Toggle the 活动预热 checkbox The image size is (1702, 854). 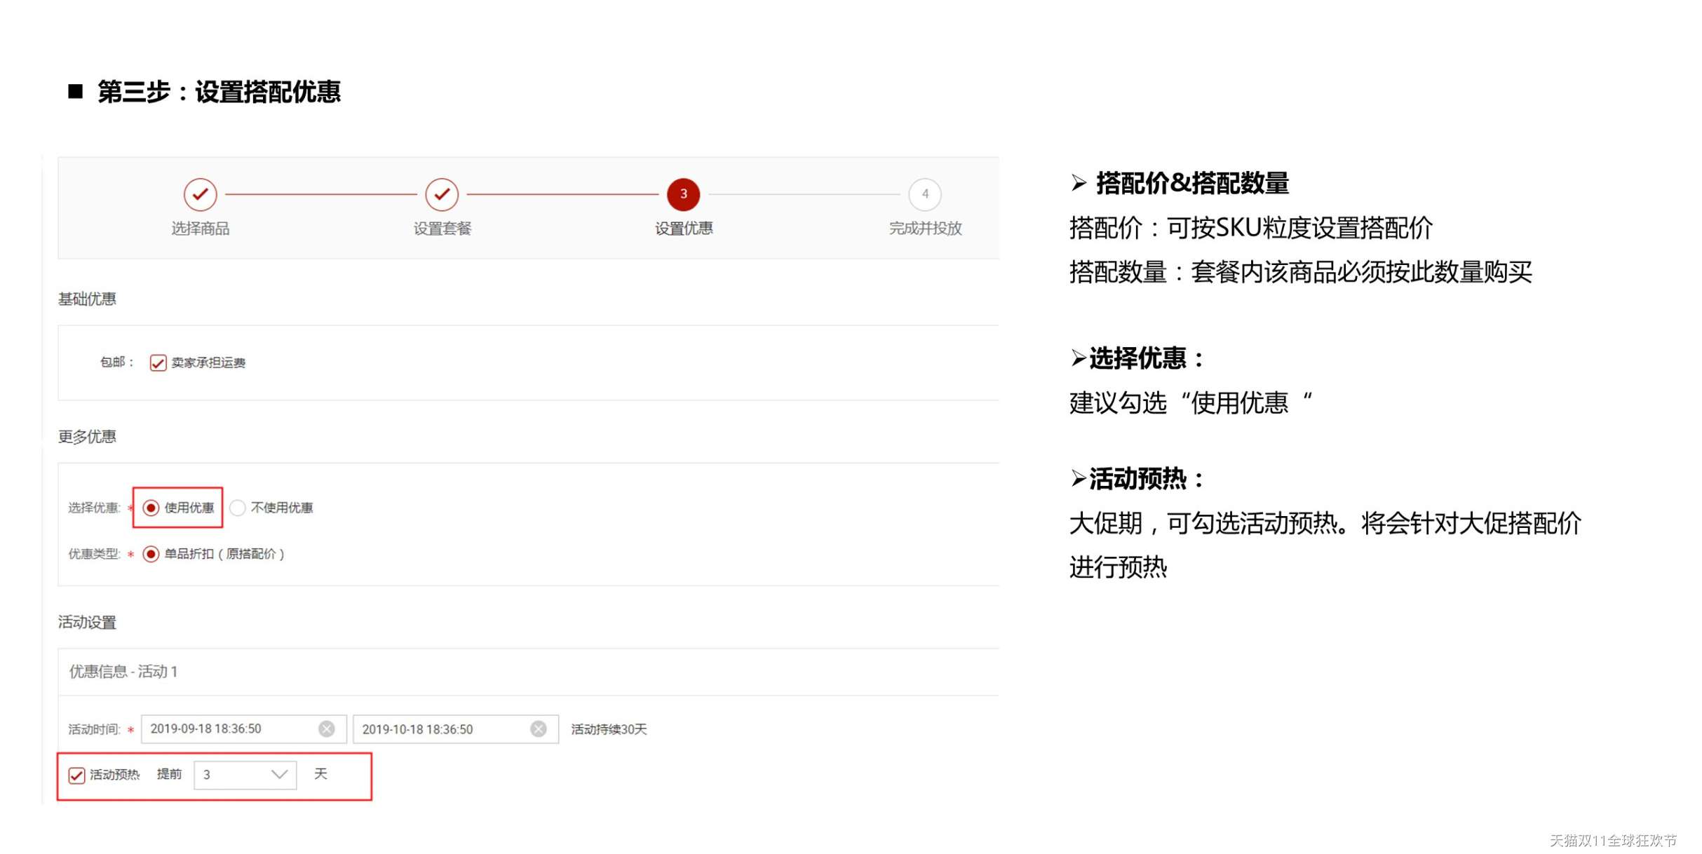(x=76, y=775)
